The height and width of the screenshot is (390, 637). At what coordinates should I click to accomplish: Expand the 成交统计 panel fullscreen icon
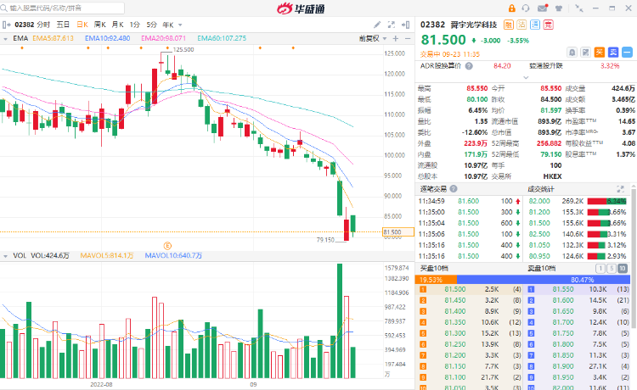[620, 189]
